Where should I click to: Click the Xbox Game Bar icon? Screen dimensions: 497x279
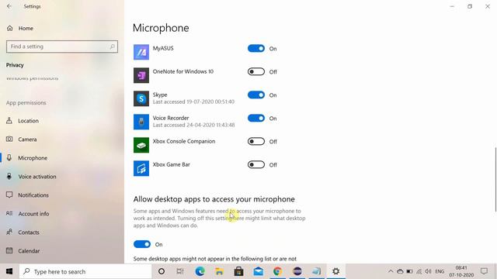[141, 168]
